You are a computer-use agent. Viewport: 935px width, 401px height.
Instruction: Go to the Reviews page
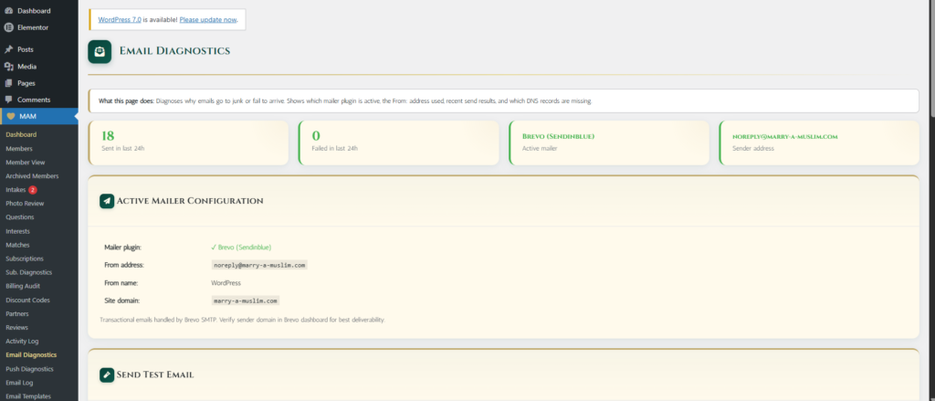click(16, 328)
